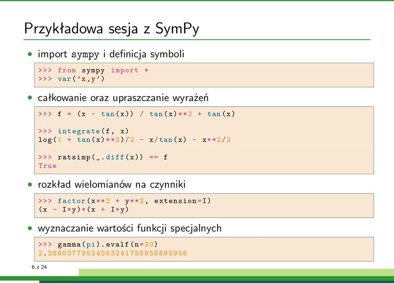This screenshot has height=283, width=394.
Task: Click the bullet "całkowanie oraz upraszczanie wyrażeń"
Action: pos(123,98)
